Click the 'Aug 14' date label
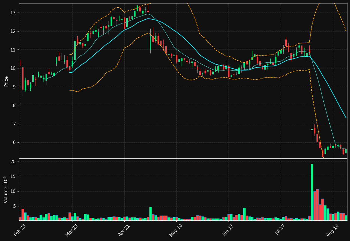This screenshot has width=350, height=241. [333, 230]
